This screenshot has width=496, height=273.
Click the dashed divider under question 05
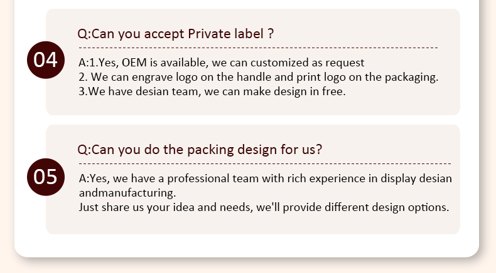point(264,163)
